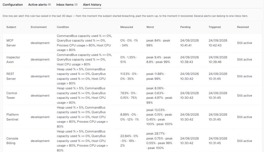Select the MCP Server alert row
This screenshot has width=264, height=152.
[x=132, y=43]
